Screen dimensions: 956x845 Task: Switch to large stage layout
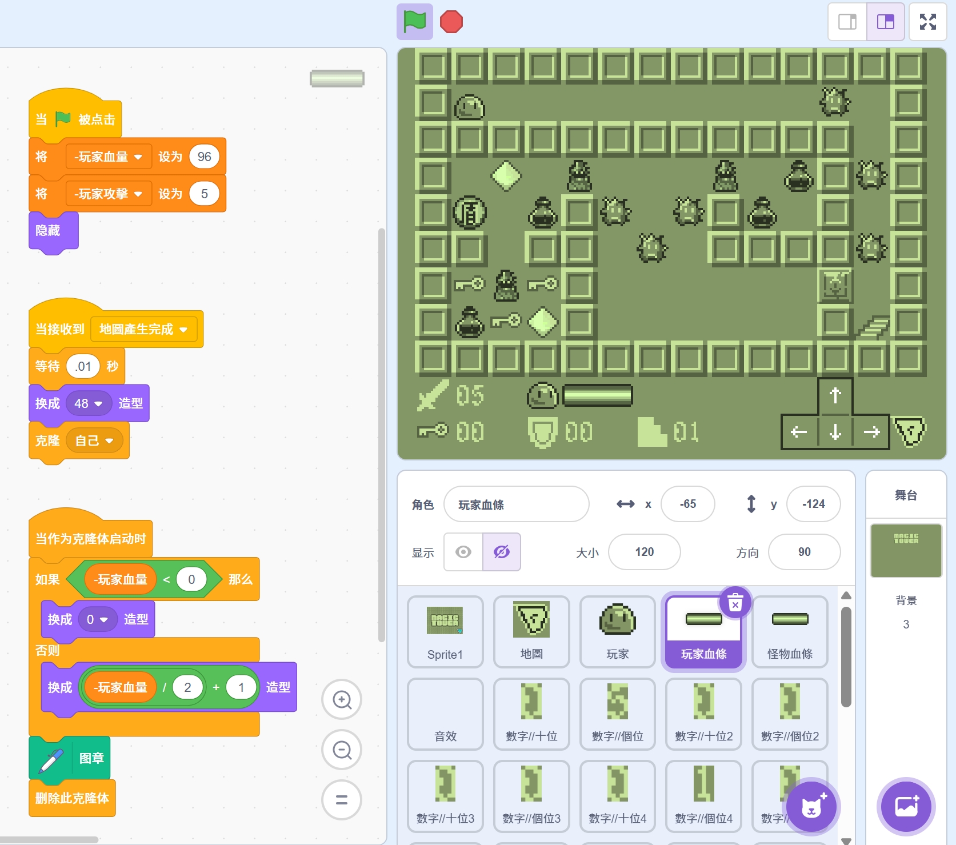pos(885,22)
